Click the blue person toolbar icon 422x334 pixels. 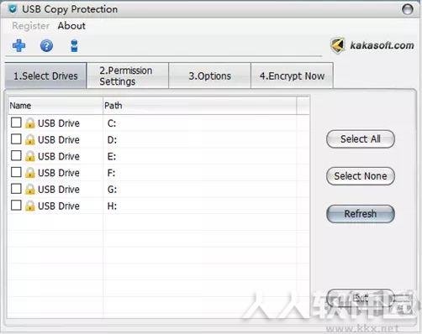coord(74,46)
